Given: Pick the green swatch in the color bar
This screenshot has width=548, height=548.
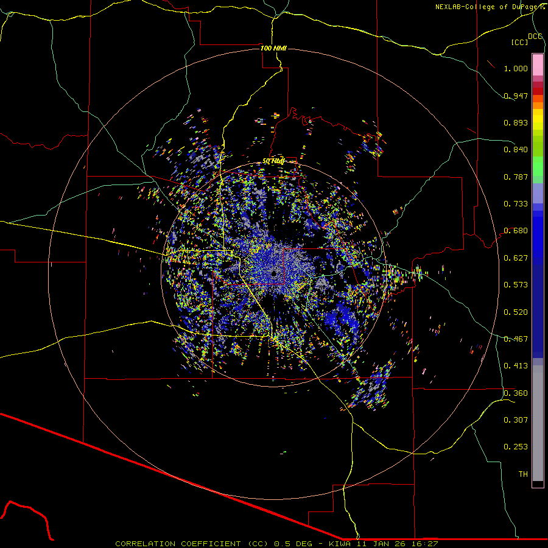Looking at the screenshot, I should point(538,166).
